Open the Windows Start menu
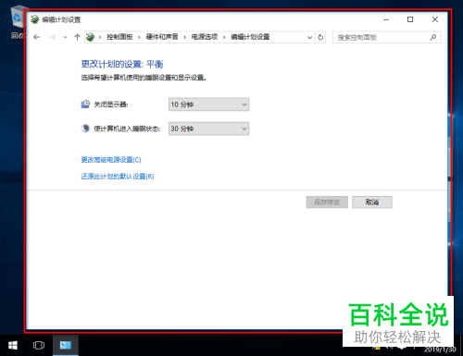463x356 pixels. click(13, 345)
